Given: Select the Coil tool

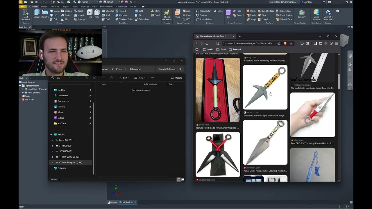Looking at the screenshot, I should [x=54, y=19].
